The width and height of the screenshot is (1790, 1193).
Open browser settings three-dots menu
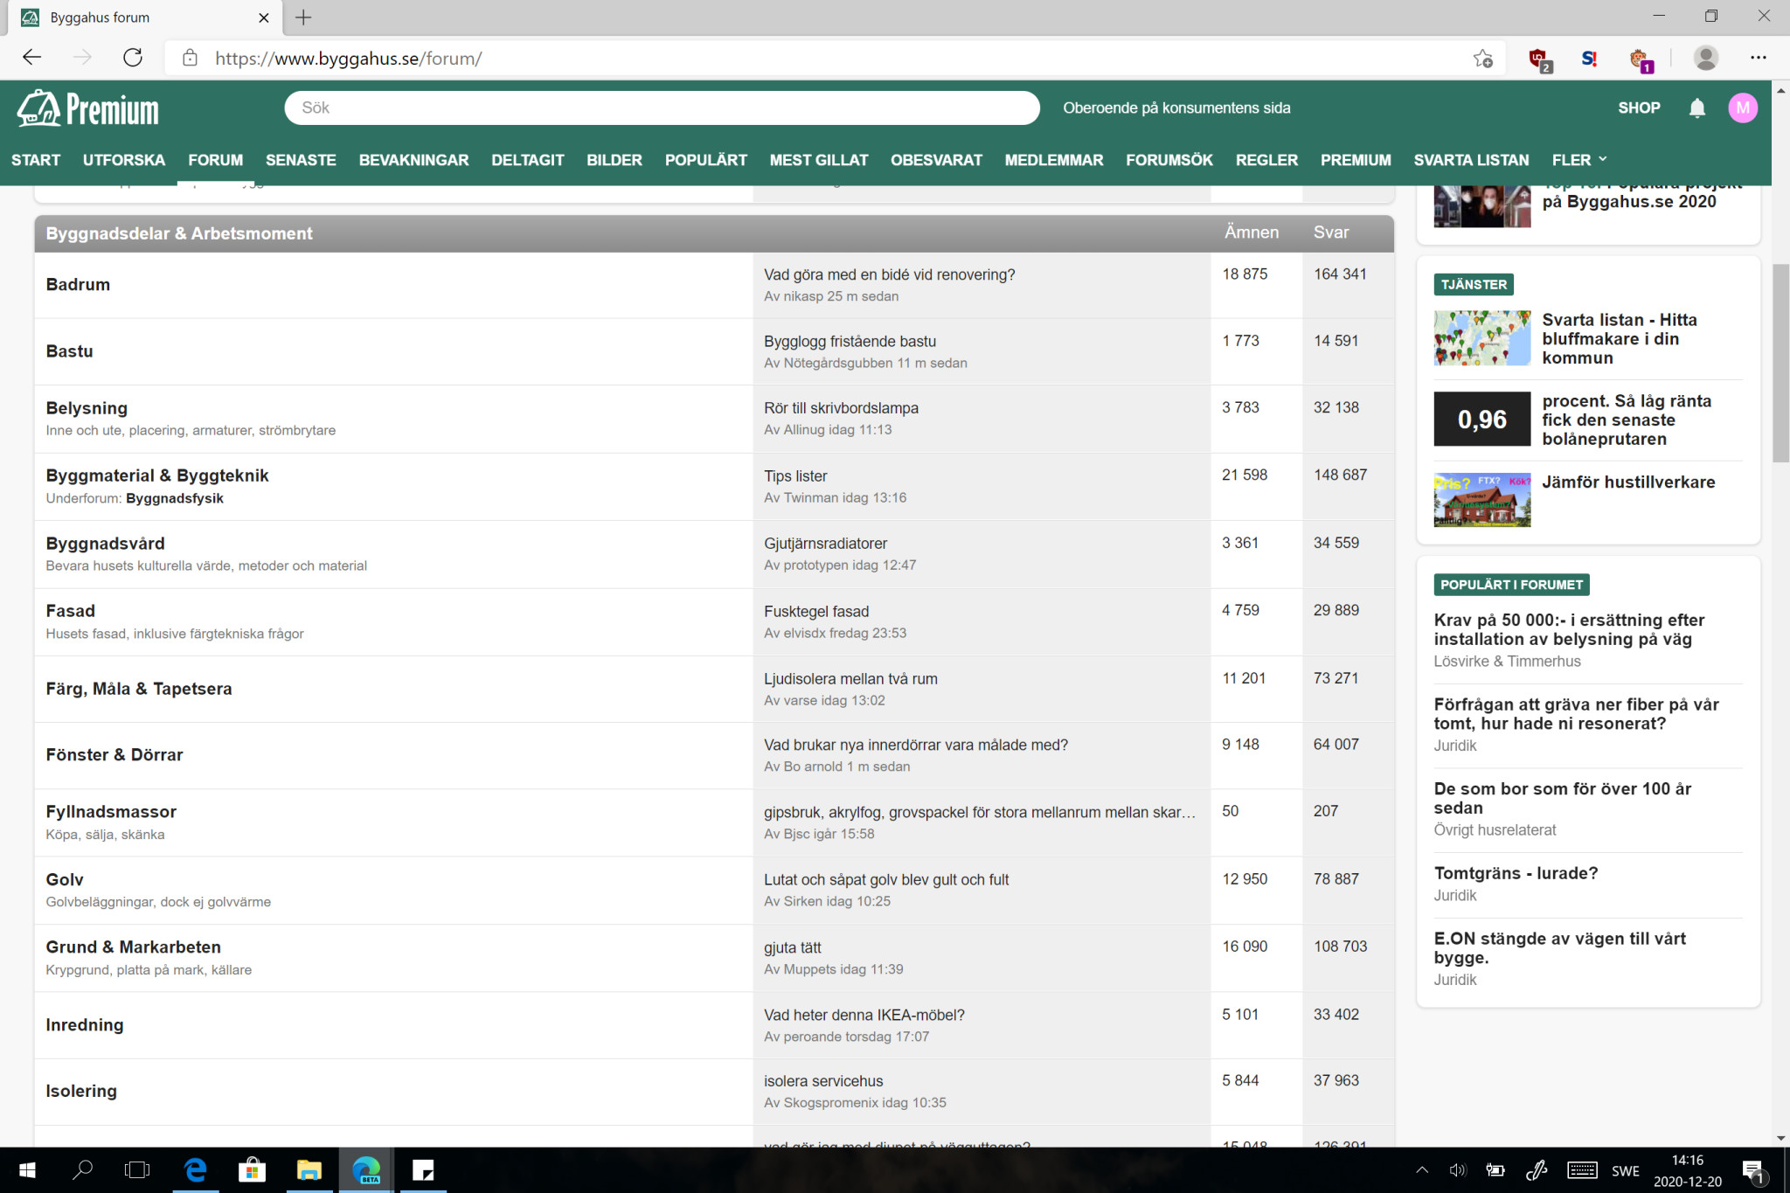pos(1758,59)
